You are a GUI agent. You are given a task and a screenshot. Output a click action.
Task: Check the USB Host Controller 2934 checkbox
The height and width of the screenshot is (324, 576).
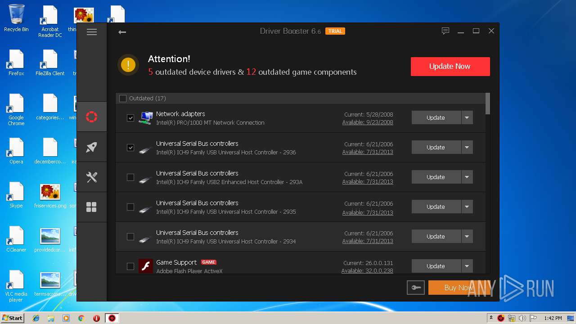click(130, 236)
